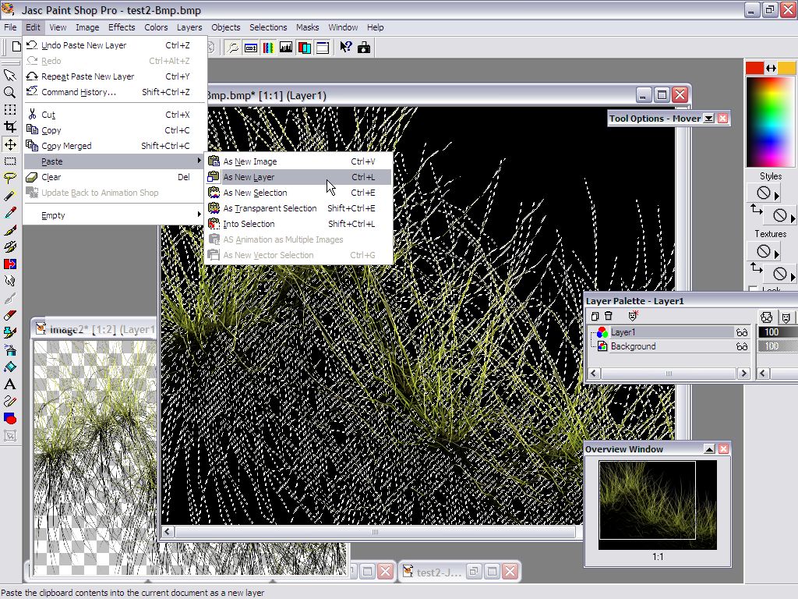Click the Delete Layer trash icon

(x=609, y=316)
